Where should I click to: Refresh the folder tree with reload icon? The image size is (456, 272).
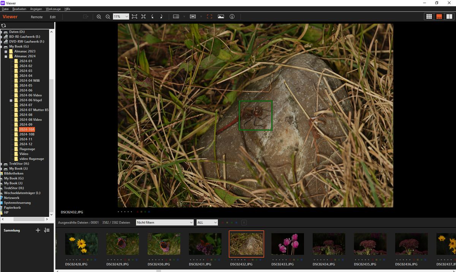tap(4, 25)
